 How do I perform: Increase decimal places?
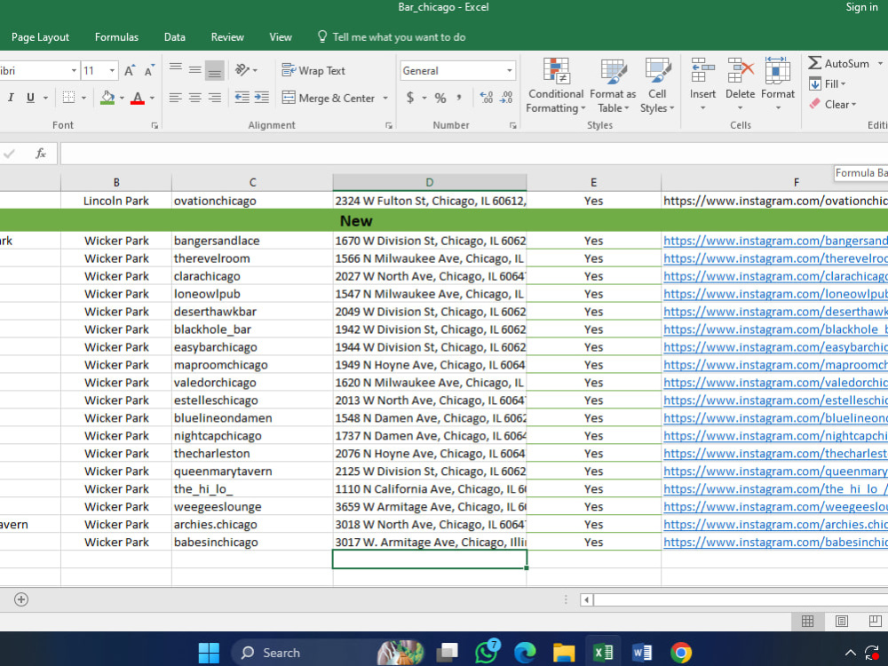coord(486,98)
